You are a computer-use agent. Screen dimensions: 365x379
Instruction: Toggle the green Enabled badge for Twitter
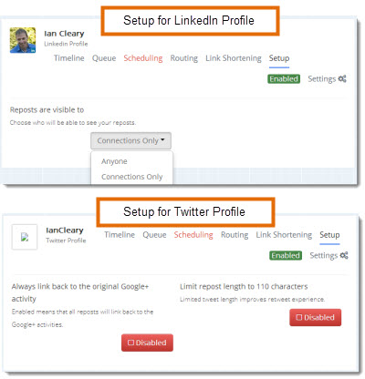(x=286, y=255)
